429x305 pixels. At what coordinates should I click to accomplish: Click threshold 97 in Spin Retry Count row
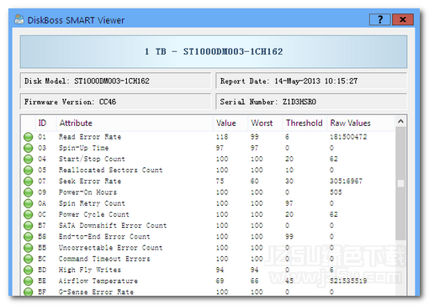(289, 203)
